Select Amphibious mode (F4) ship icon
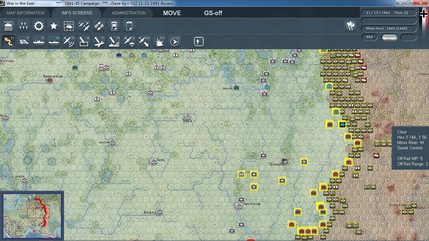 [x=54, y=41]
